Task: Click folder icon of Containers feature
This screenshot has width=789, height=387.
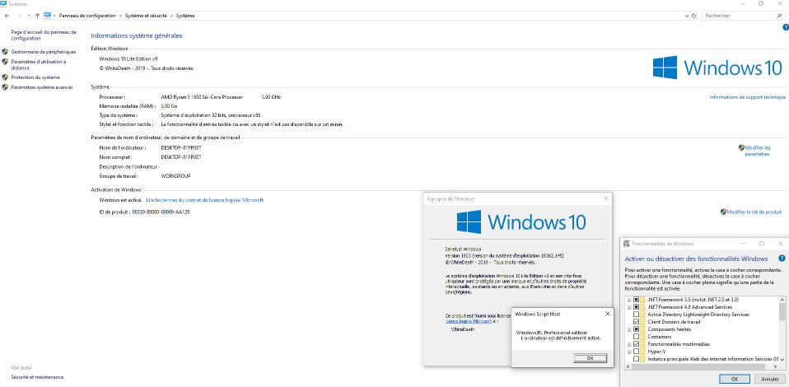Action: pos(643,337)
